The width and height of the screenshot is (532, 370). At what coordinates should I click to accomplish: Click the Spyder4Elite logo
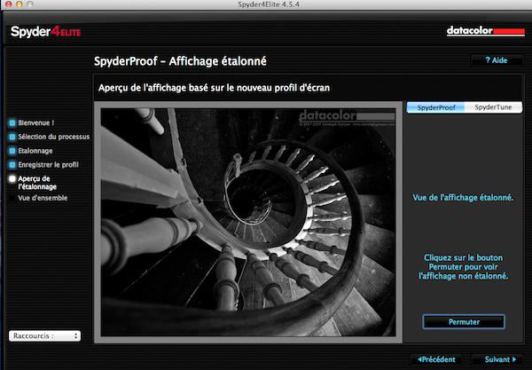45,32
